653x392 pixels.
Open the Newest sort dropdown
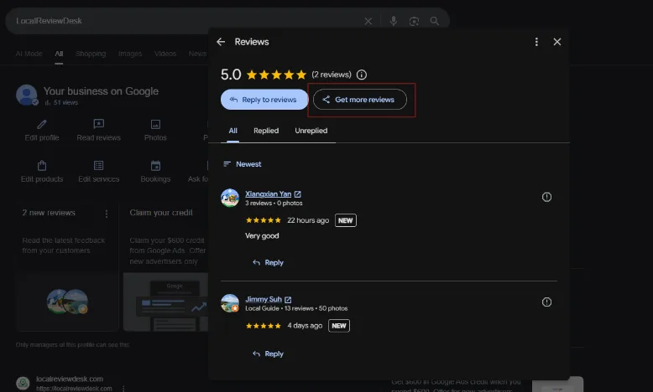click(243, 164)
